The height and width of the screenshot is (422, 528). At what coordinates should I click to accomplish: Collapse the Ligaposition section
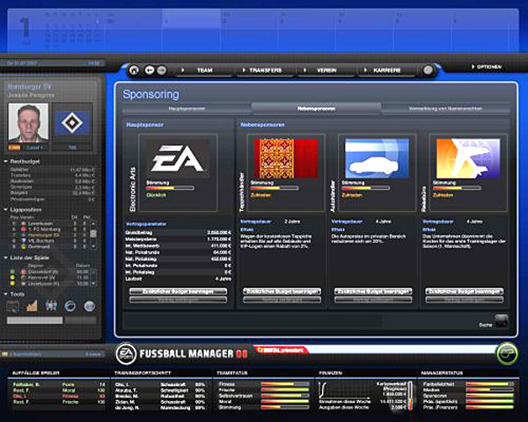tap(6, 209)
